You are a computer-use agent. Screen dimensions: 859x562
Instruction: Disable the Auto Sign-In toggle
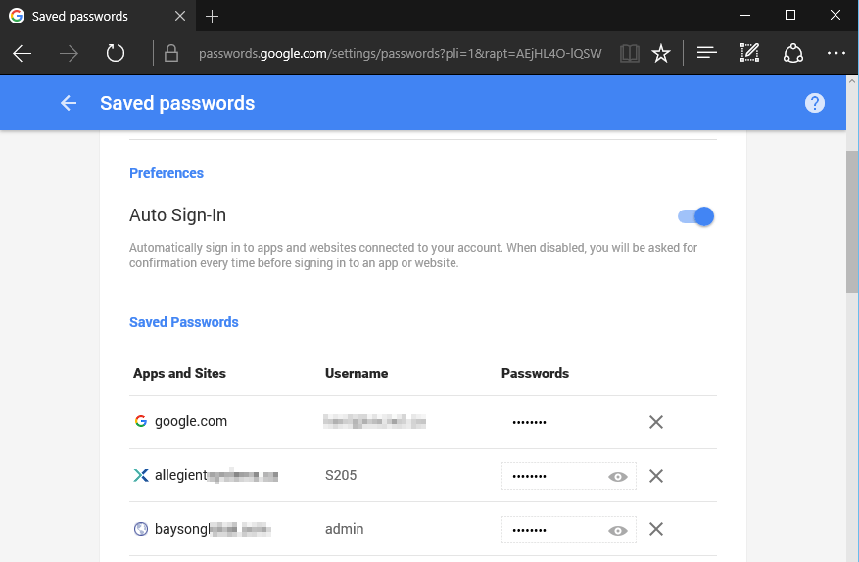click(696, 216)
